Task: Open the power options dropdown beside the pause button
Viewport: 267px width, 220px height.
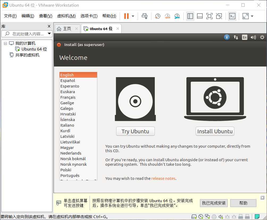Action: (x=133, y=16)
